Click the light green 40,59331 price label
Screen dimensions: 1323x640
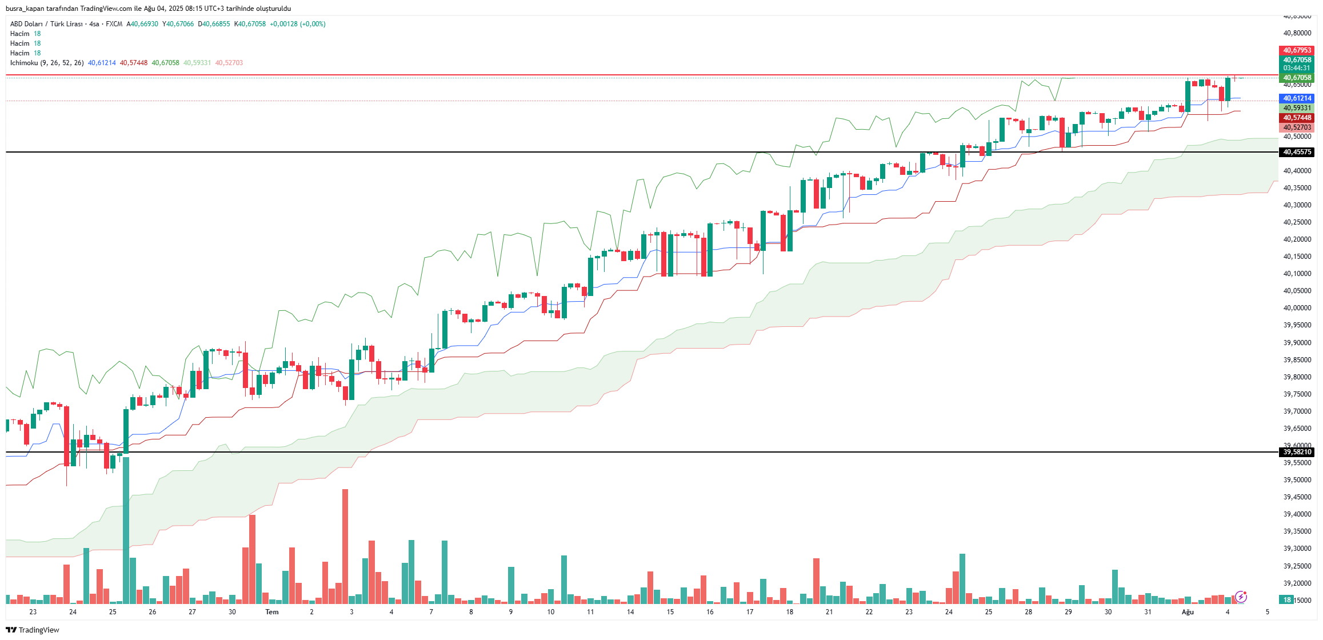pos(1297,108)
